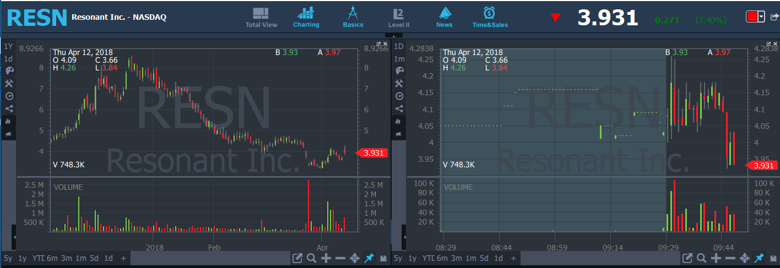Open the Time&Sales tab

click(x=490, y=18)
